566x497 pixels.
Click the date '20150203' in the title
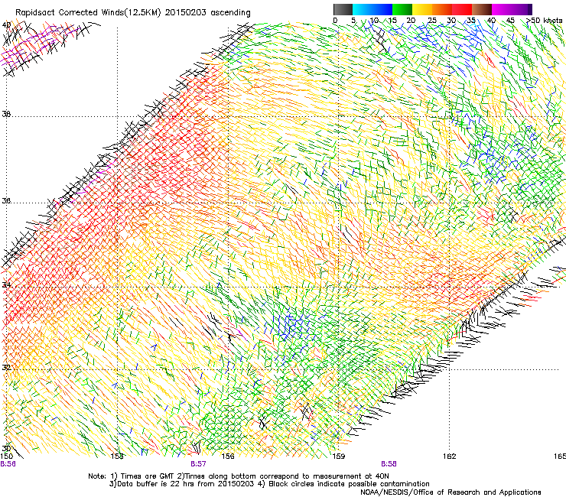click(x=186, y=13)
